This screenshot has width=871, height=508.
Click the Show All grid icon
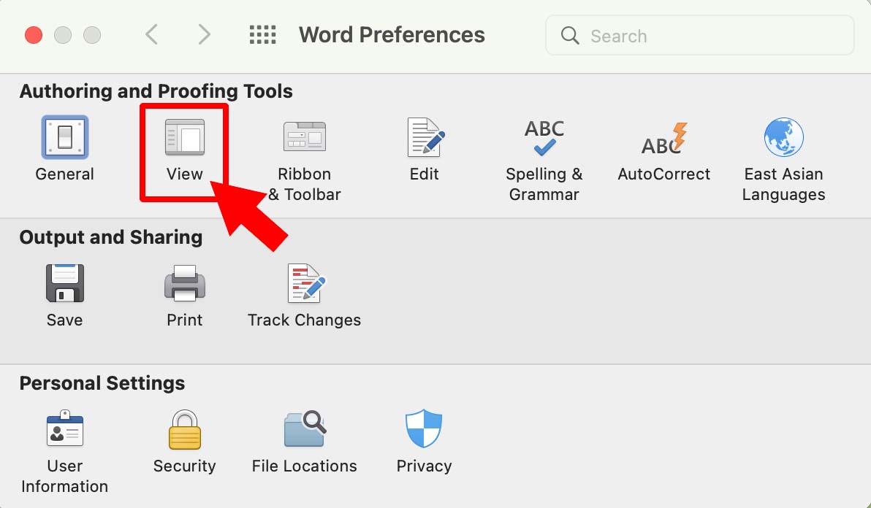coord(262,34)
